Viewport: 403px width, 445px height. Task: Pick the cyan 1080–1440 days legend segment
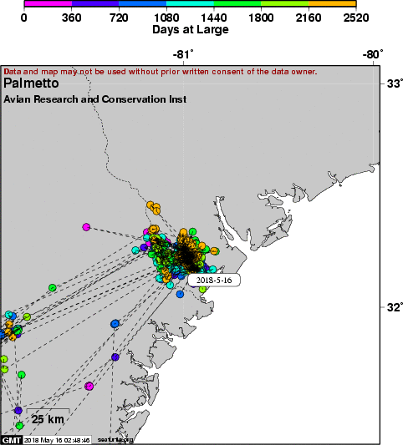click(190, 3)
